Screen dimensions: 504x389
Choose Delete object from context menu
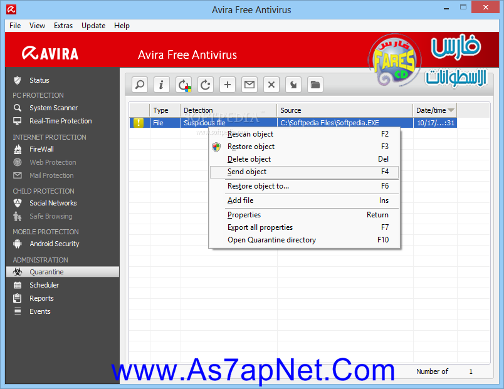tap(305, 159)
